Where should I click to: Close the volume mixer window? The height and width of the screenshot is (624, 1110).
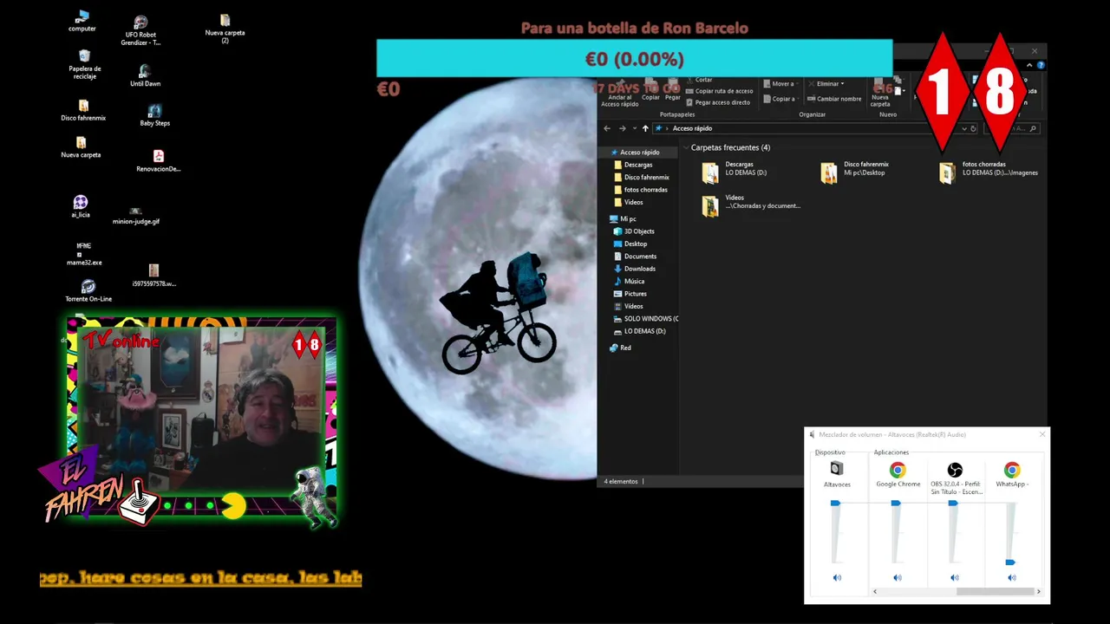pyautogui.click(x=1042, y=434)
